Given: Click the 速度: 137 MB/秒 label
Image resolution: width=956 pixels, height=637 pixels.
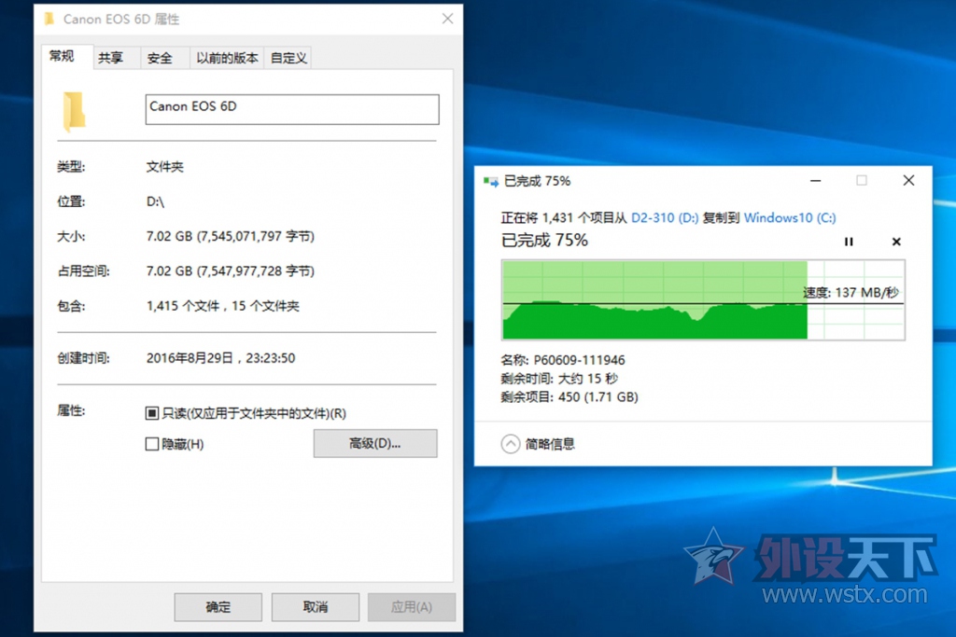Looking at the screenshot, I should 850,293.
